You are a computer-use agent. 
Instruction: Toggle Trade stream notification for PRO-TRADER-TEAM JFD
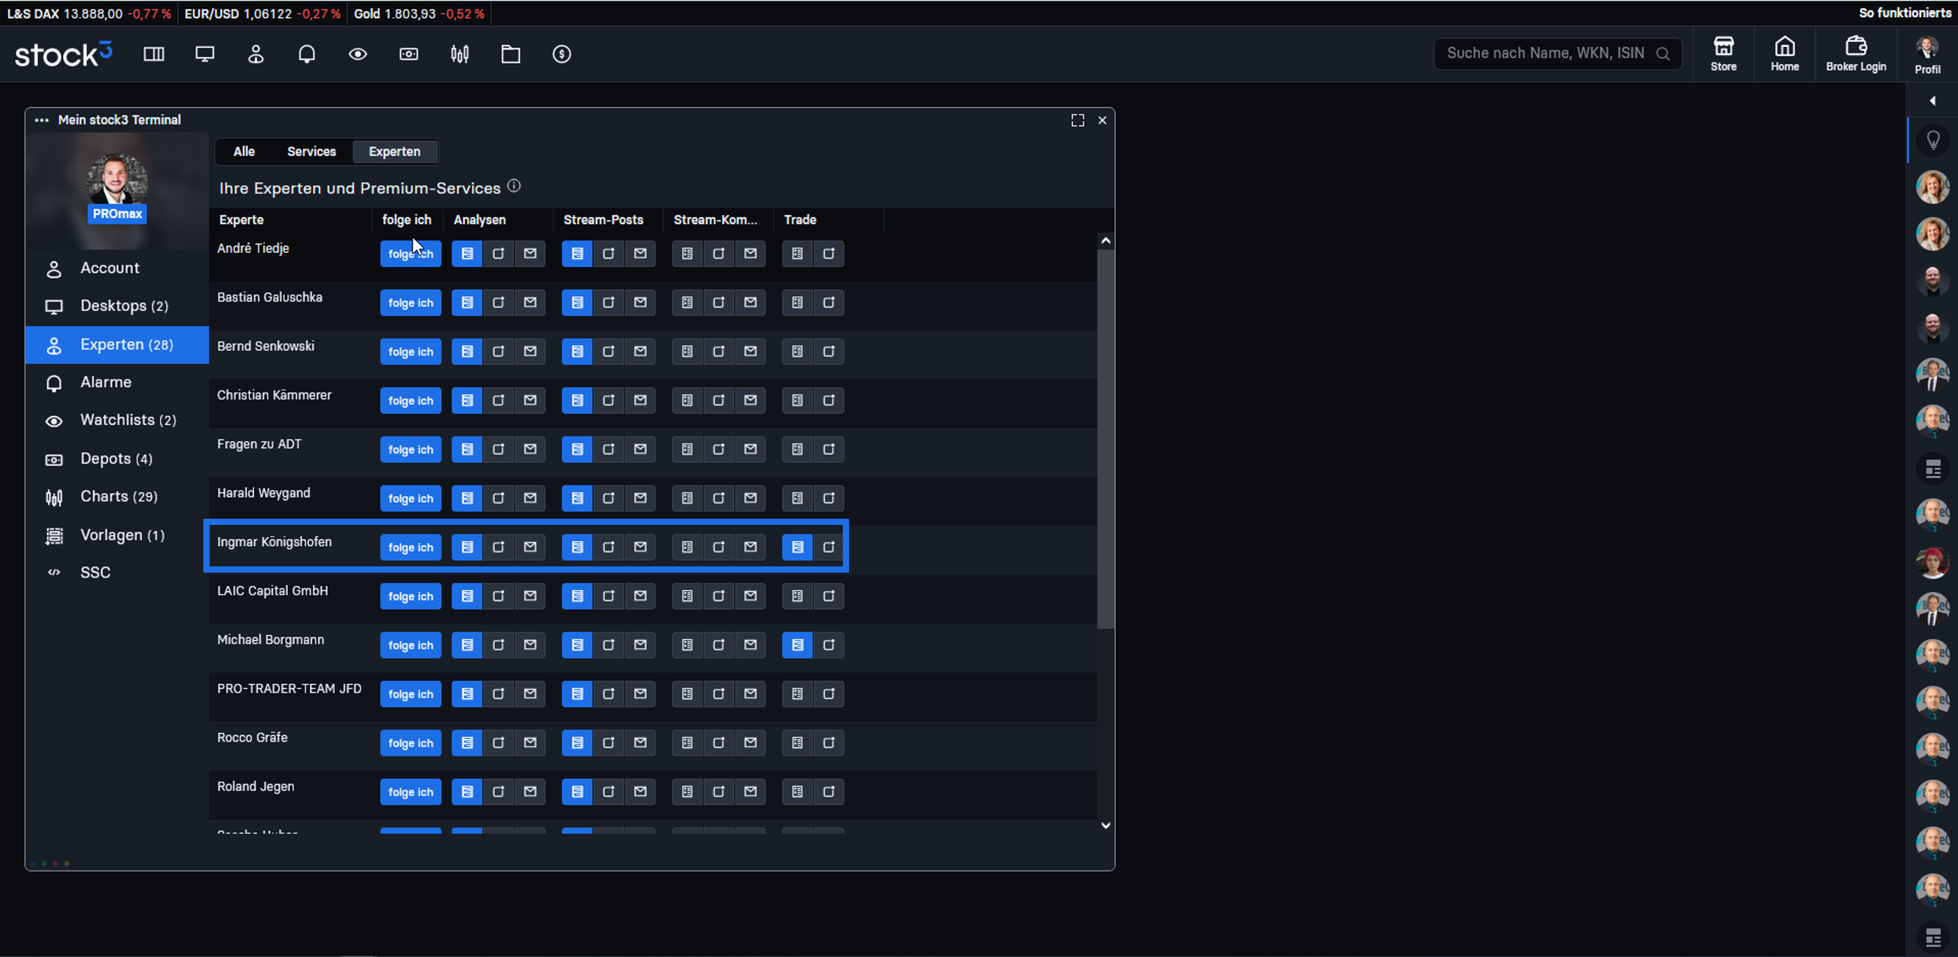(797, 694)
